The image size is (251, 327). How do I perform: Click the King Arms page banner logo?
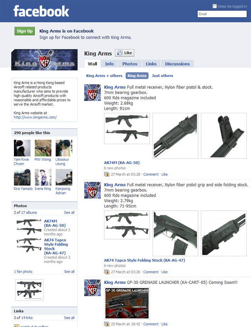(x=44, y=60)
